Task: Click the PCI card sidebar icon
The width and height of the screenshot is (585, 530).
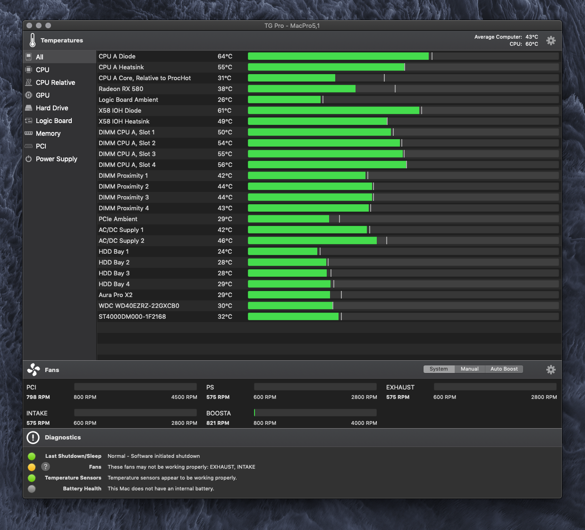Action: pos(29,146)
